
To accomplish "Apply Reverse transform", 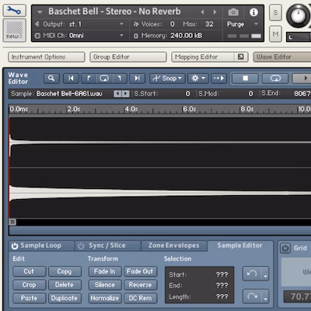I will pyautogui.click(x=140, y=285).
